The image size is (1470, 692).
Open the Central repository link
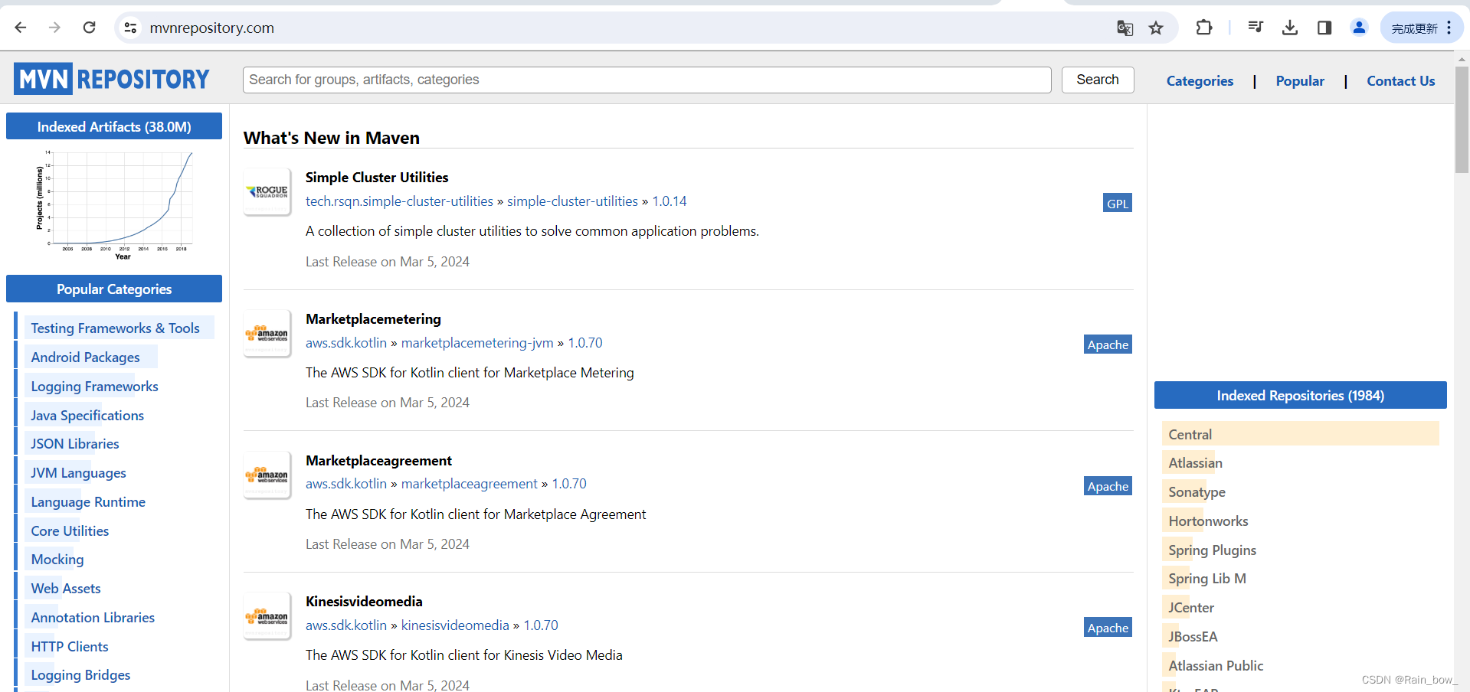[1190, 435]
